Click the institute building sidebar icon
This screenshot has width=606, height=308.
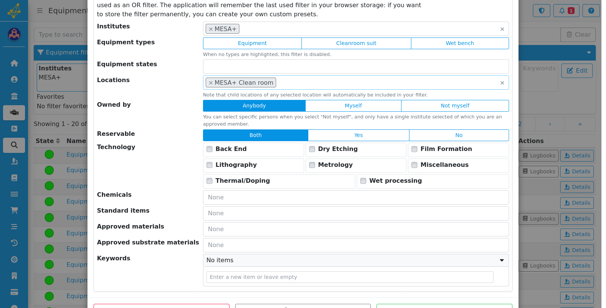coord(14,96)
